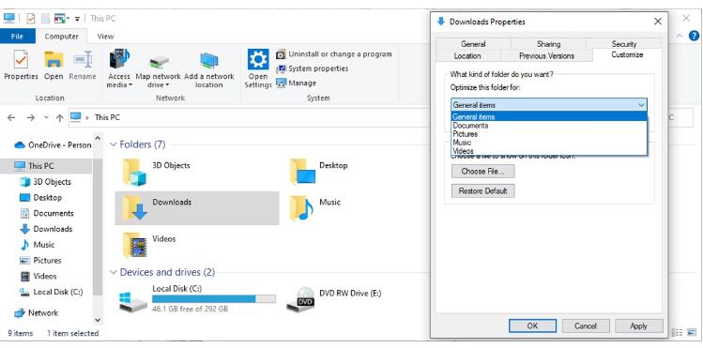This screenshot has width=703, height=348.
Task: Click the Forward navigation arrow
Action: click(30, 118)
